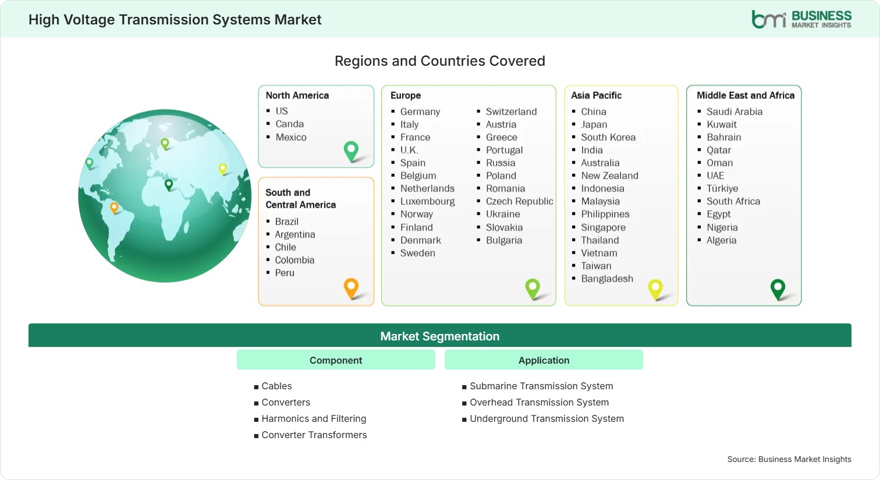Viewport: 880px width, 480px height.
Task: Click the Europe heading
Action: click(406, 95)
